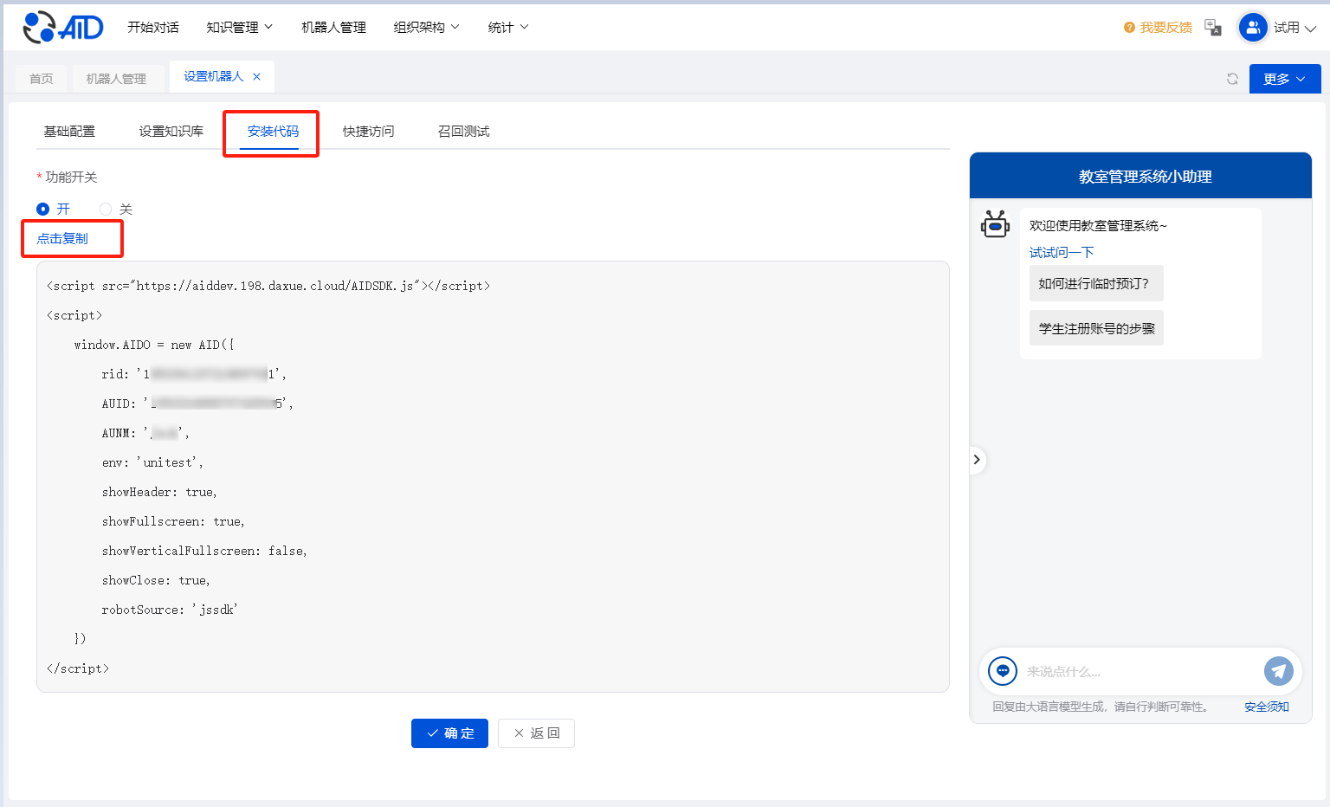The height and width of the screenshot is (807, 1330).
Task: Click the 试试问一下 link
Action: point(1062,252)
